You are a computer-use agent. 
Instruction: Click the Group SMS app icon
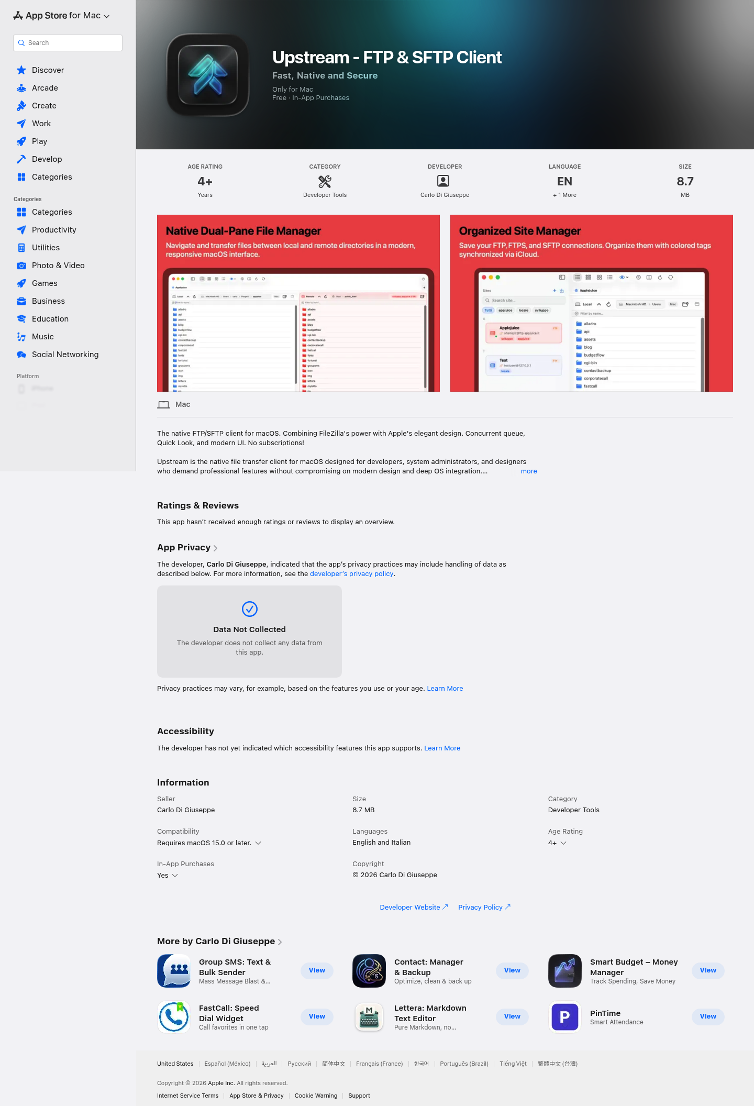tap(174, 971)
